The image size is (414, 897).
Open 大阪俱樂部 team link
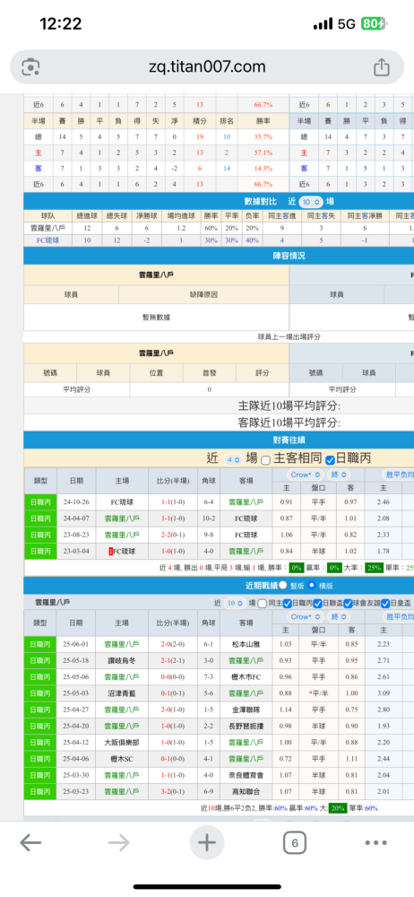pyautogui.click(x=122, y=743)
